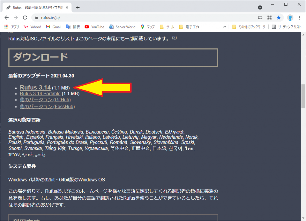Click 最新のアップデート 2021.04.30 text
The image size is (306, 221).
point(41,76)
